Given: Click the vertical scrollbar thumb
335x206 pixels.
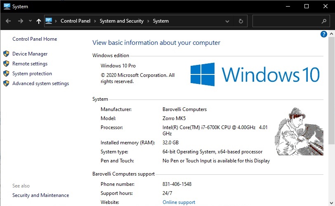Looking at the screenshot, I should (331, 90).
